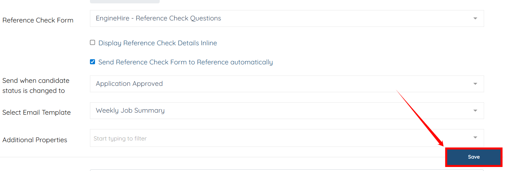Focus the Additional Properties filter input
The width and height of the screenshot is (508, 171).
(269, 138)
